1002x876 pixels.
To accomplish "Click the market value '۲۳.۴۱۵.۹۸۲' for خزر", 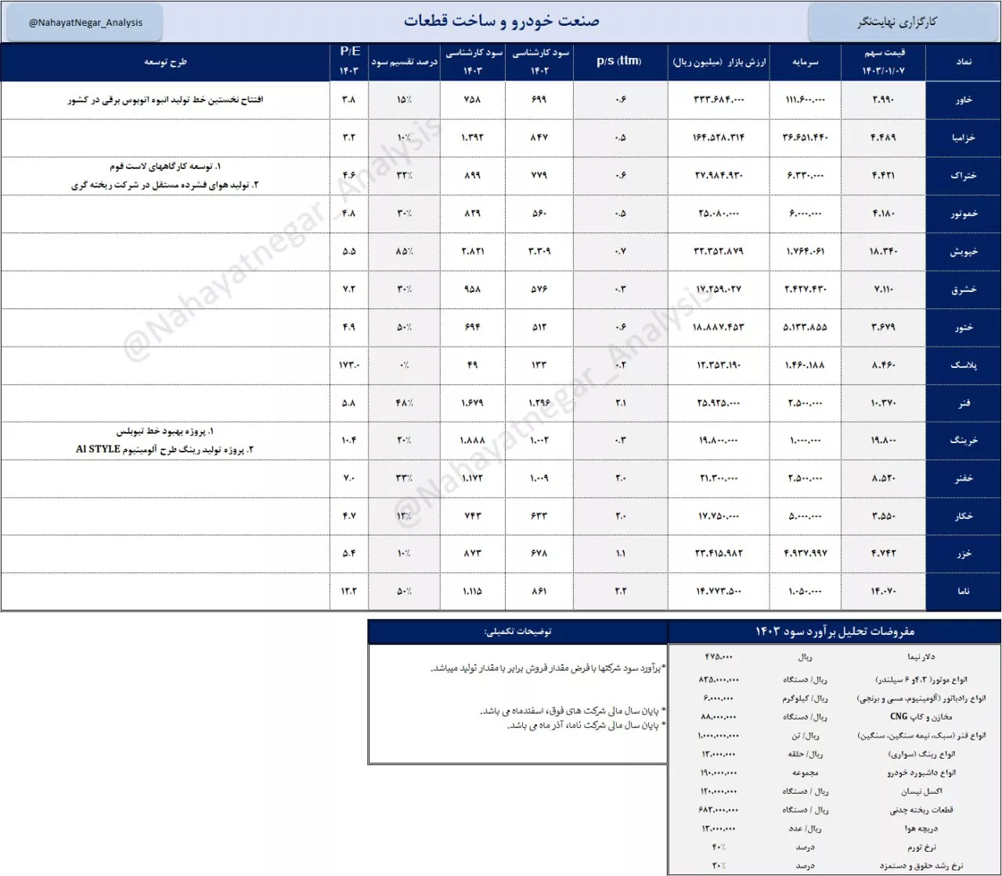I will tap(719, 553).
